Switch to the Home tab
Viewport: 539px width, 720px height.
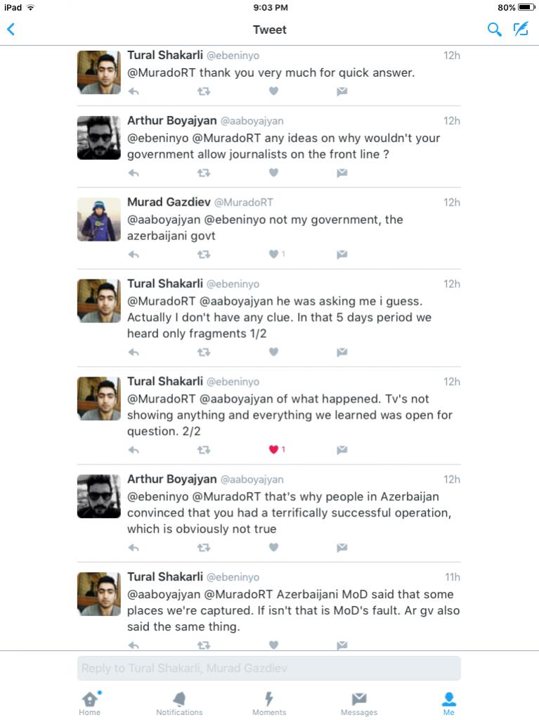coord(90,704)
